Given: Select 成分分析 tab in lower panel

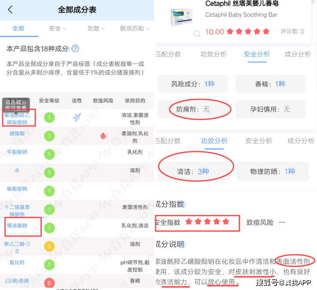Looking at the screenshot, I should (x=301, y=141).
